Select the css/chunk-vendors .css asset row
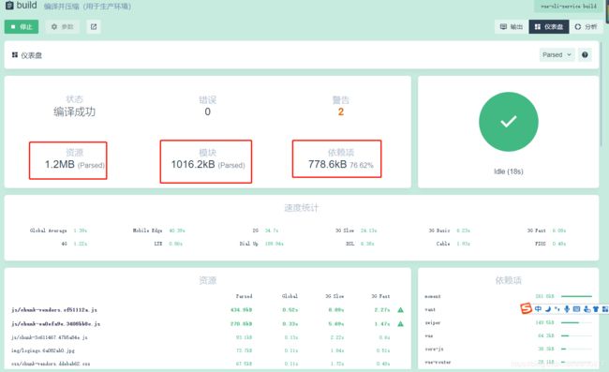 (x=207, y=364)
